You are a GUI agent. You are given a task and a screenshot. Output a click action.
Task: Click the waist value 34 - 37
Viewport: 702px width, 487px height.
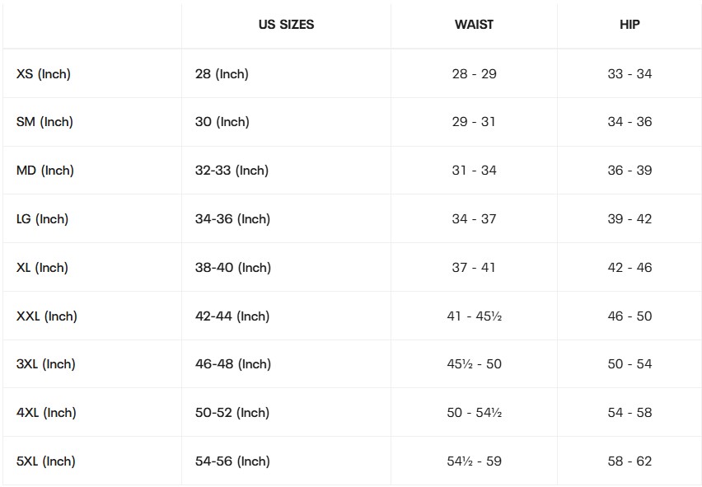click(474, 219)
